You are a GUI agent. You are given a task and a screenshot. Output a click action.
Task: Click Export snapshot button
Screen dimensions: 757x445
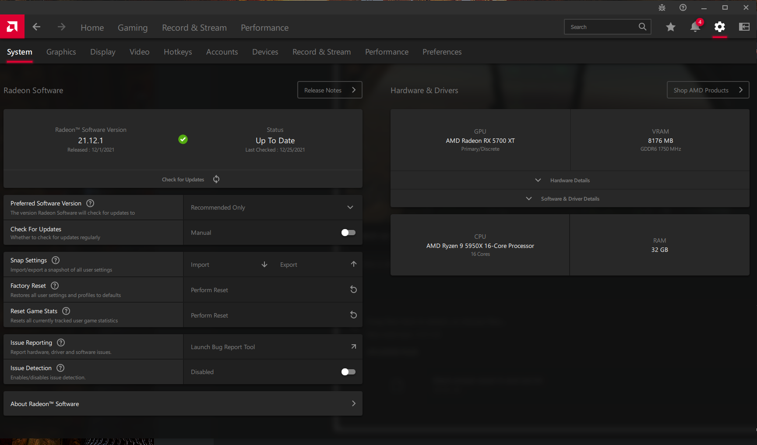[318, 265]
